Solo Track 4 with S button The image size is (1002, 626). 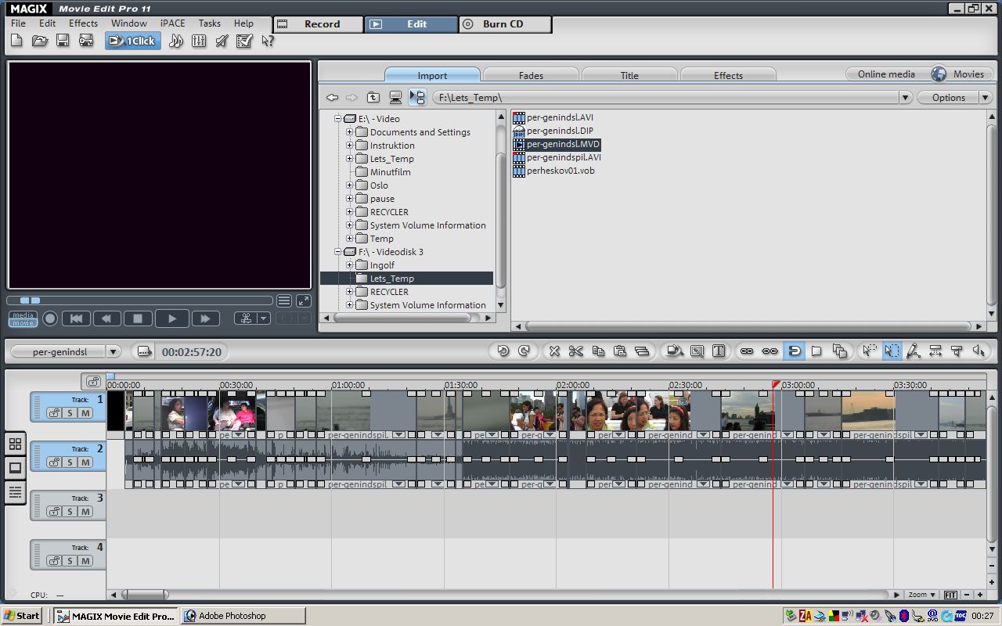pyautogui.click(x=70, y=561)
